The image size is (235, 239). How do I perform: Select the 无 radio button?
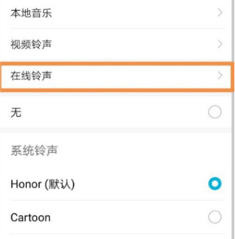215,112
